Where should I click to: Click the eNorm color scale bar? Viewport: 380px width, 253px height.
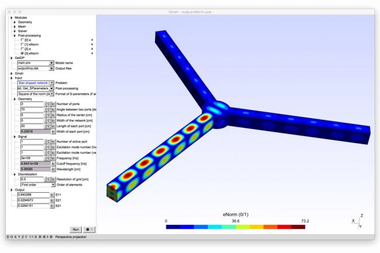(235, 227)
